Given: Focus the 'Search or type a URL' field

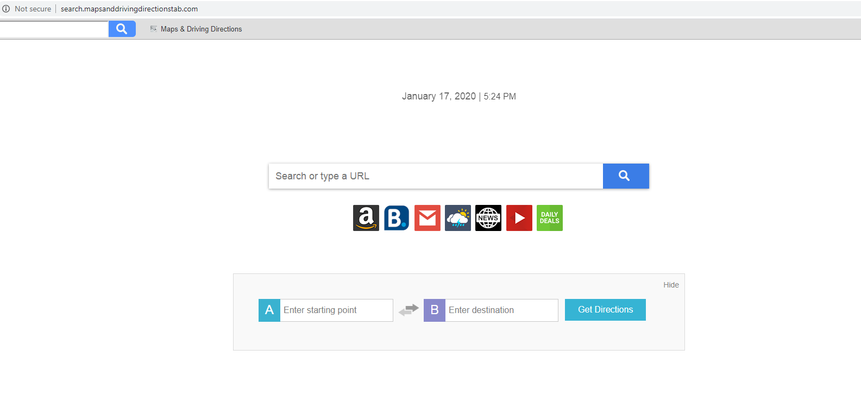Looking at the screenshot, I should click(436, 176).
